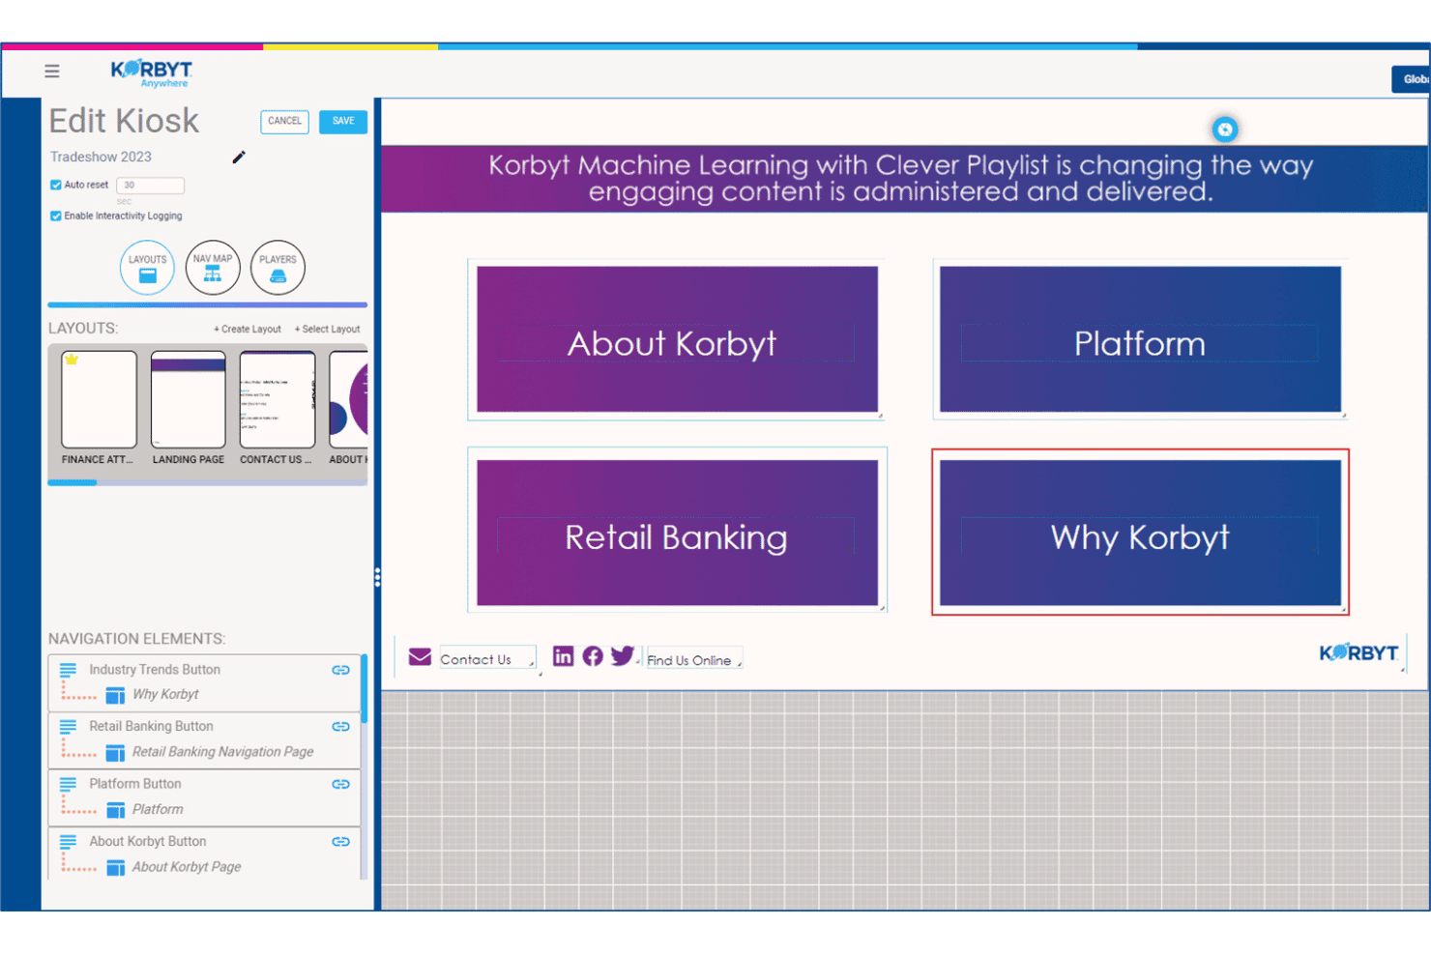Select the Retail Banking Button row
The image size is (1431, 954).
pyautogui.click(x=204, y=740)
